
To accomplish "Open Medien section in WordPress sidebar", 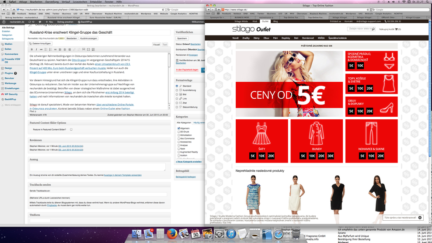I will coord(8,44).
